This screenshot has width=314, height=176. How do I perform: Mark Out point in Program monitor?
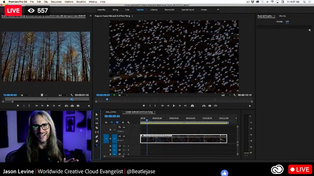click(x=155, y=106)
